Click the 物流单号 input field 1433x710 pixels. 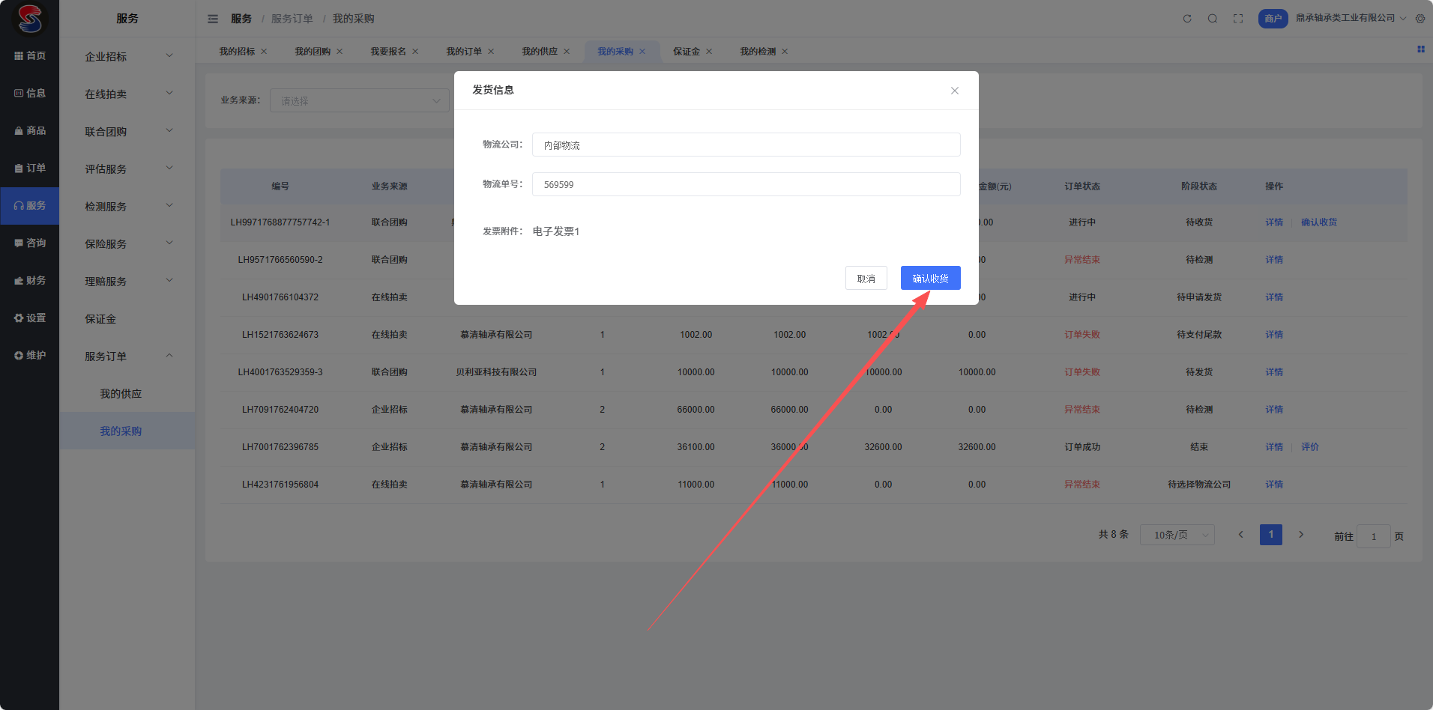click(x=746, y=184)
